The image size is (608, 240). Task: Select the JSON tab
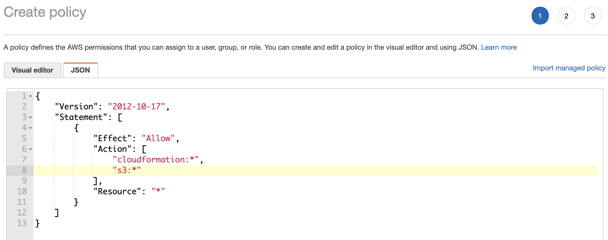coord(80,70)
